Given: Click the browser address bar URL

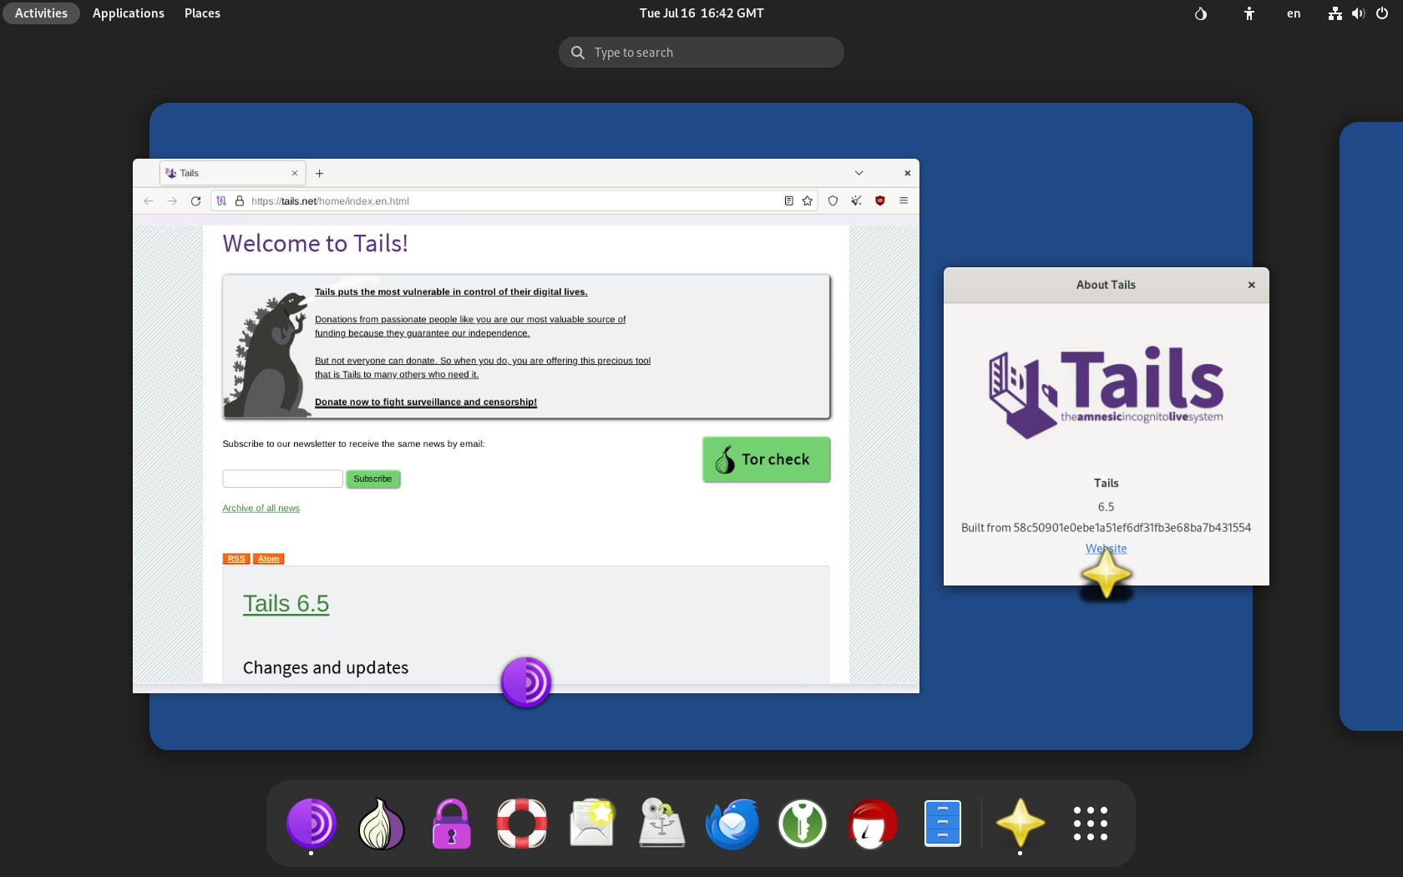Looking at the screenshot, I should click(512, 201).
